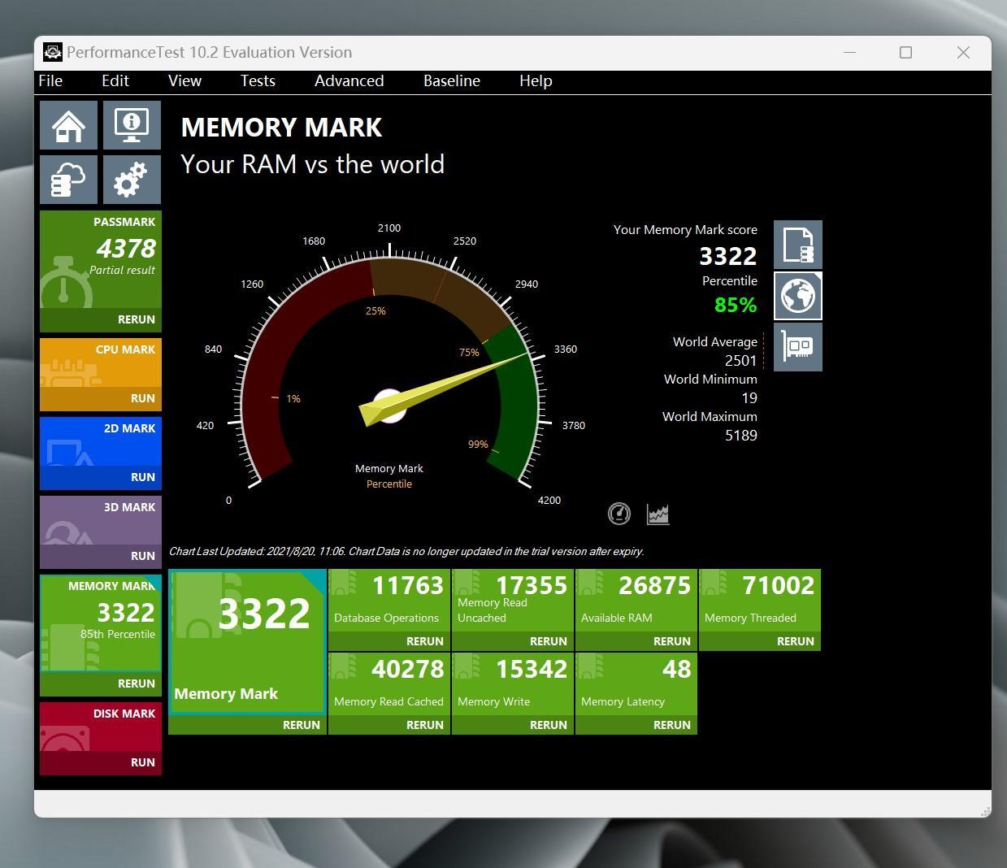Image resolution: width=1007 pixels, height=868 pixels.
Task: Open the cloud baseline database icon
Action: [x=69, y=180]
